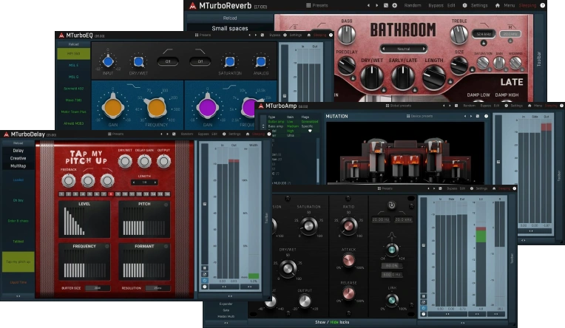Enable tap 8 in MTurboDelay tap row
This screenshot has width=565, height=328.
pyautogui.click(x=109, y=194)
